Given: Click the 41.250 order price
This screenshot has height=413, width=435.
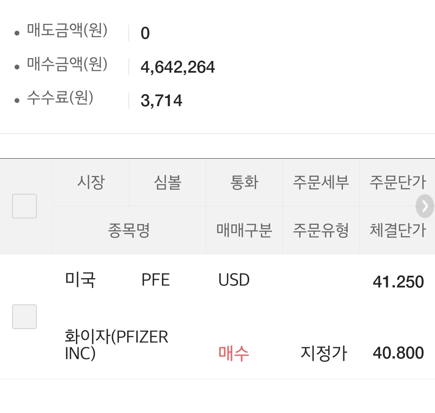Looking at the screenshot, I should tap(398, 282).
